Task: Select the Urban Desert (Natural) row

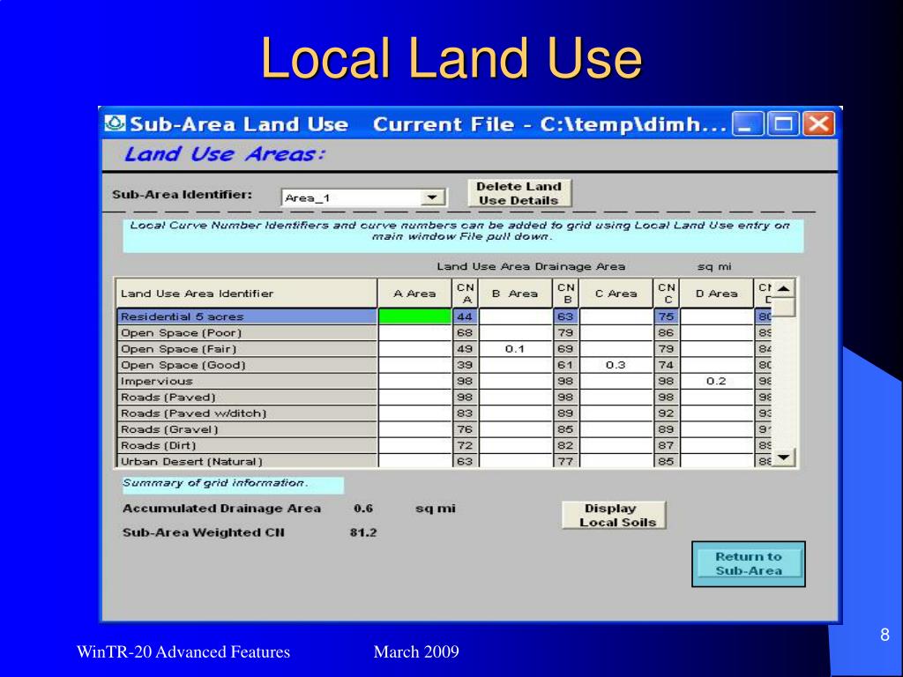Action: 247,461
